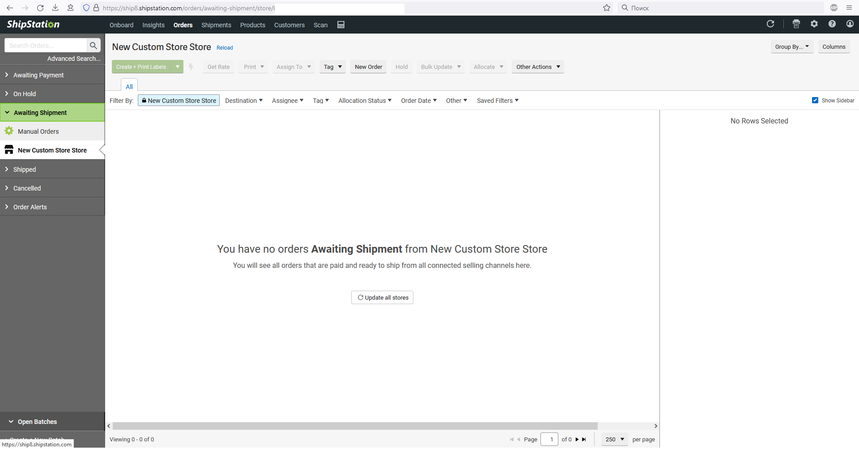Screen dimensions: 859x449
Task: Open the Create + Print Labels arrow dropdown
Action: point(178,67)
